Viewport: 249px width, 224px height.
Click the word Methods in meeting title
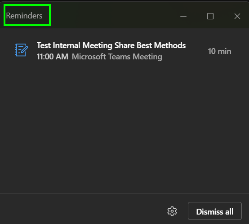click(170, 45)
